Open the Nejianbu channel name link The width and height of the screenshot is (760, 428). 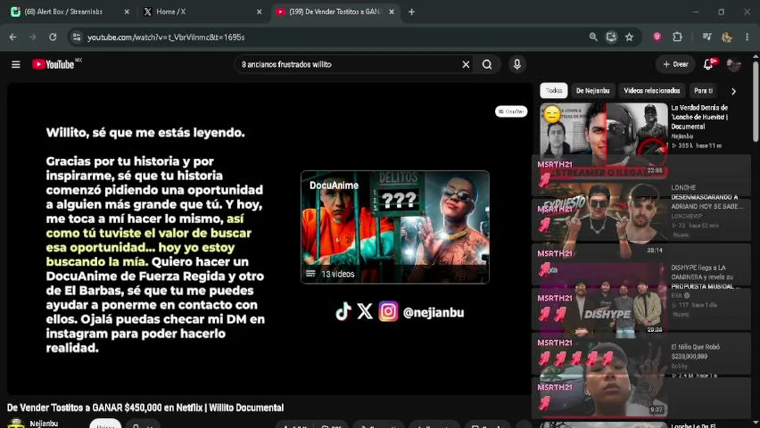pos(44,424)
